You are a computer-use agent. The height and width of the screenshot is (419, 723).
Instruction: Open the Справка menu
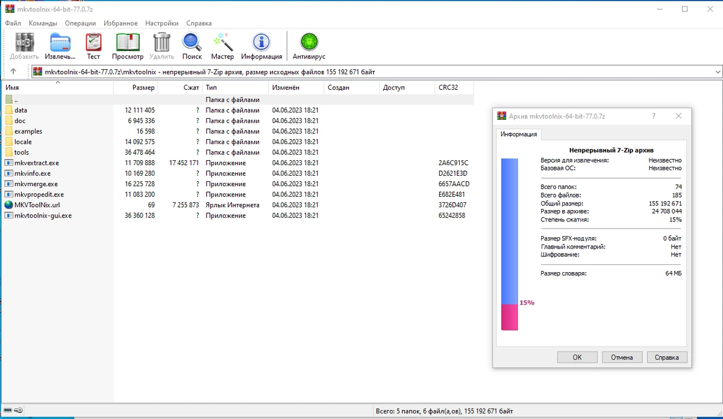pyautogui.click(x=199, y=23)
